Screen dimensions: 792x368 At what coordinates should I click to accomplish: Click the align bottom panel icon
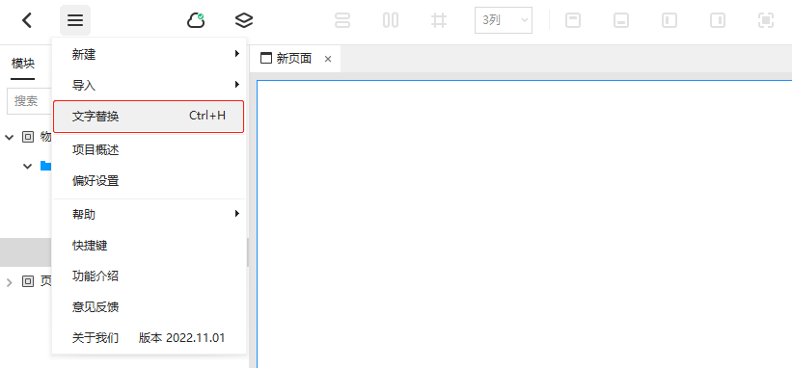point(621,20)
